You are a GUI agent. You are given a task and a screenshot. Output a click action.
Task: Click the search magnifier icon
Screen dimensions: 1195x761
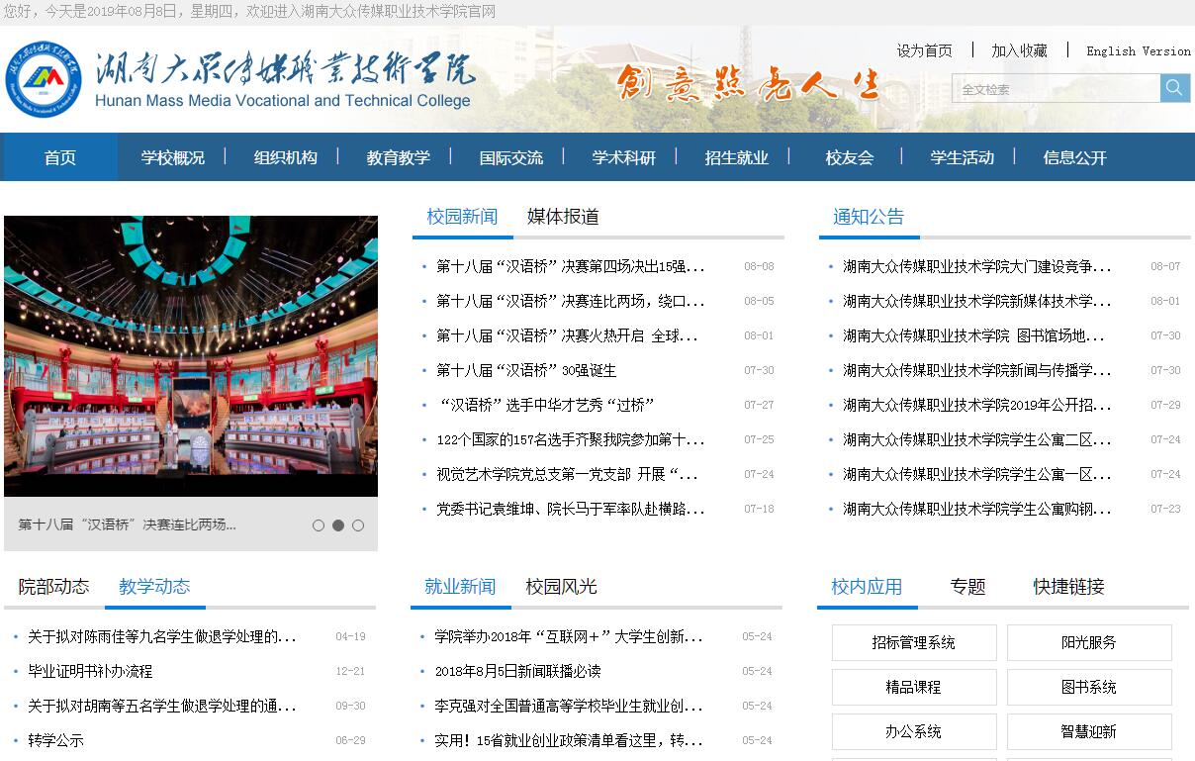(x=1174, y=88)
